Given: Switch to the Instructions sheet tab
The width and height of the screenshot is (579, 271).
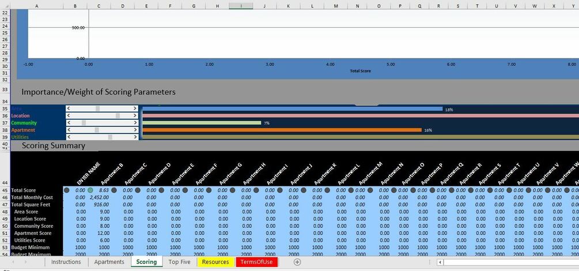Looking at the screenshot, I should (66, 262).
